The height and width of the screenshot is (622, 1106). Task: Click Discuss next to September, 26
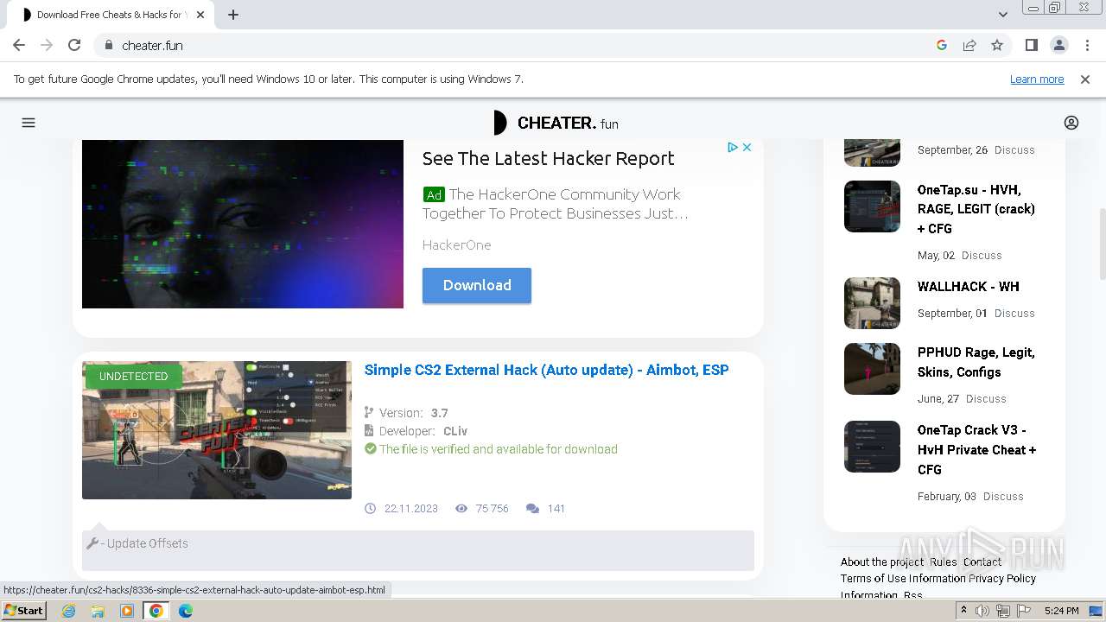(1014, 150)
